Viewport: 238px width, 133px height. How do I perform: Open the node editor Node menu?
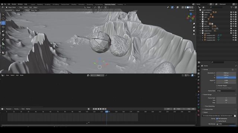tap(22, 75)
